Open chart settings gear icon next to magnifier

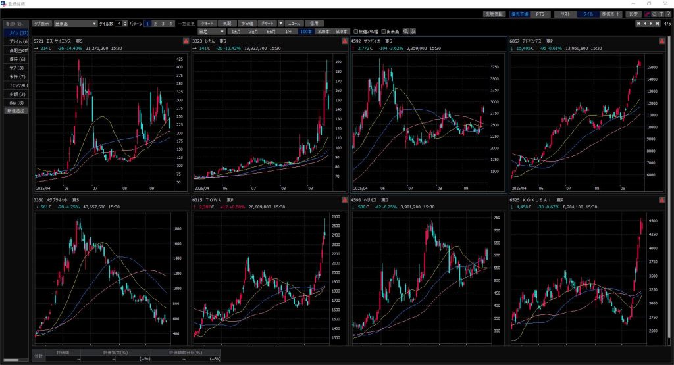pos(413,31)
